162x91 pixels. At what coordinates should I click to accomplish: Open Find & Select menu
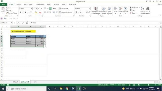148,11
